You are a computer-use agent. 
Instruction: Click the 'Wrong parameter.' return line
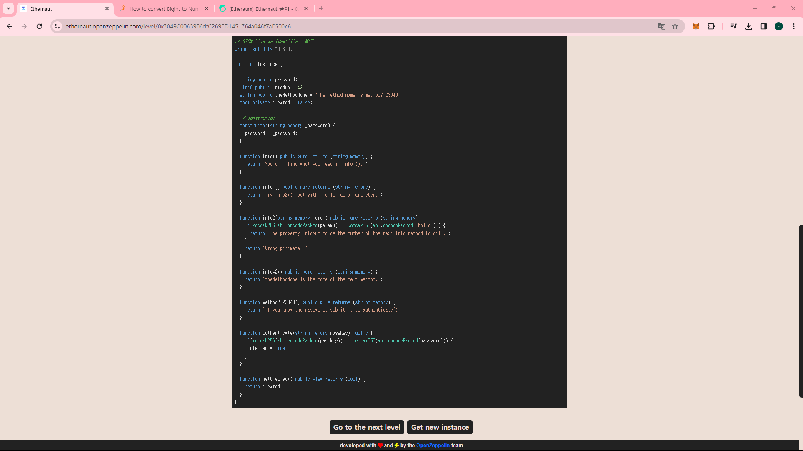(x=277, y=248)
